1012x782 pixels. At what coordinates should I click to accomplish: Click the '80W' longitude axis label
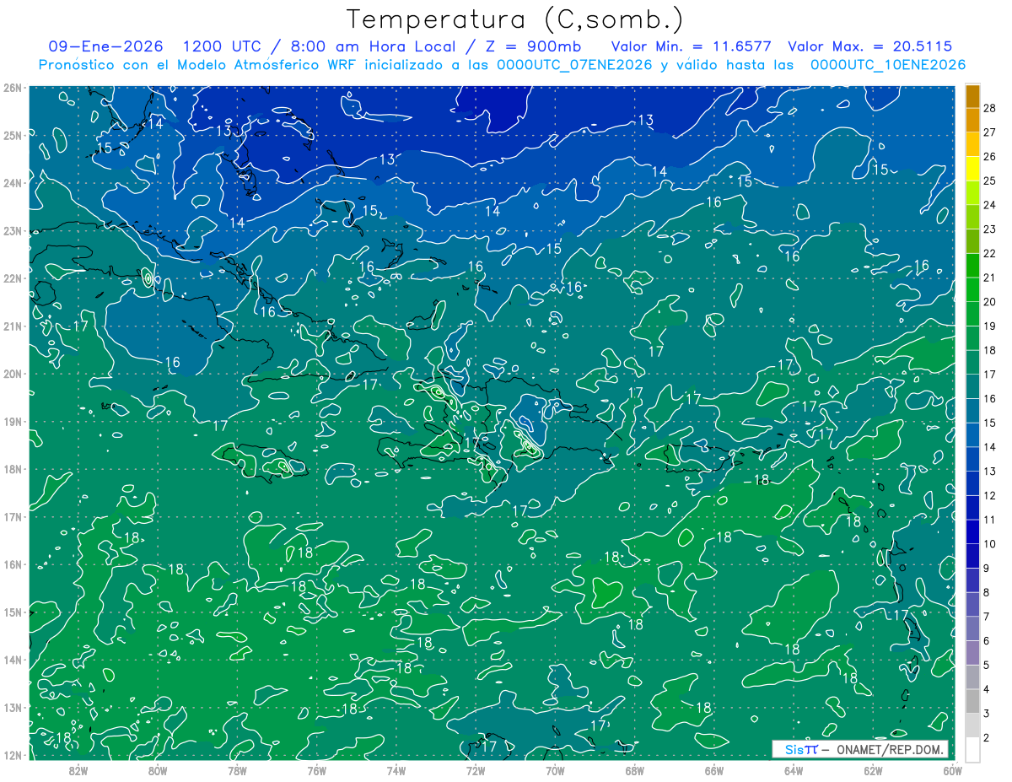[158, 771]
